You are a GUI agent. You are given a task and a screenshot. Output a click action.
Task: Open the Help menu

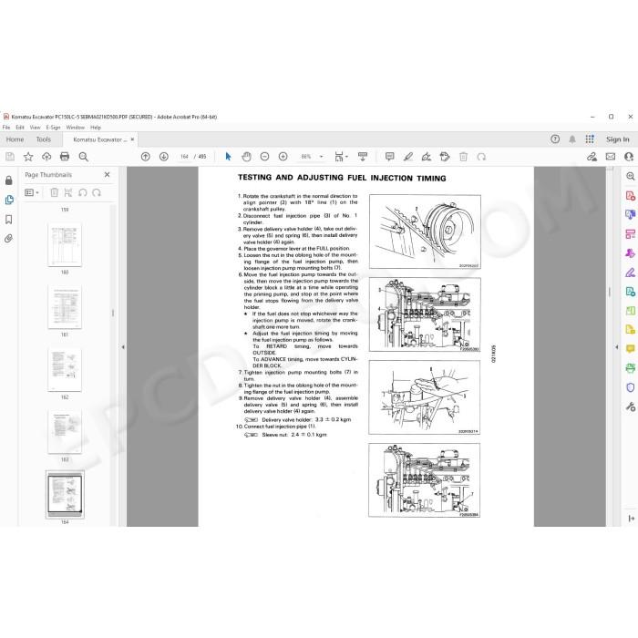(96, 128)
